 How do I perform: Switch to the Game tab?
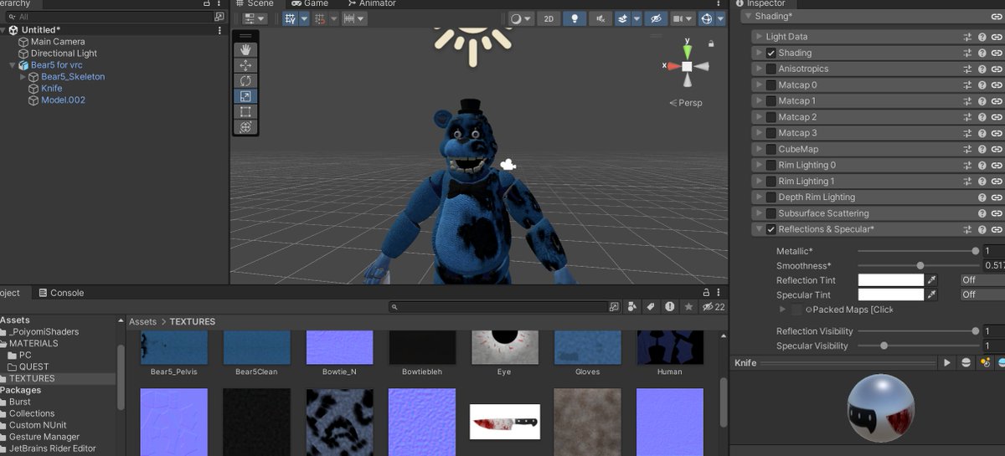[310, 3]
